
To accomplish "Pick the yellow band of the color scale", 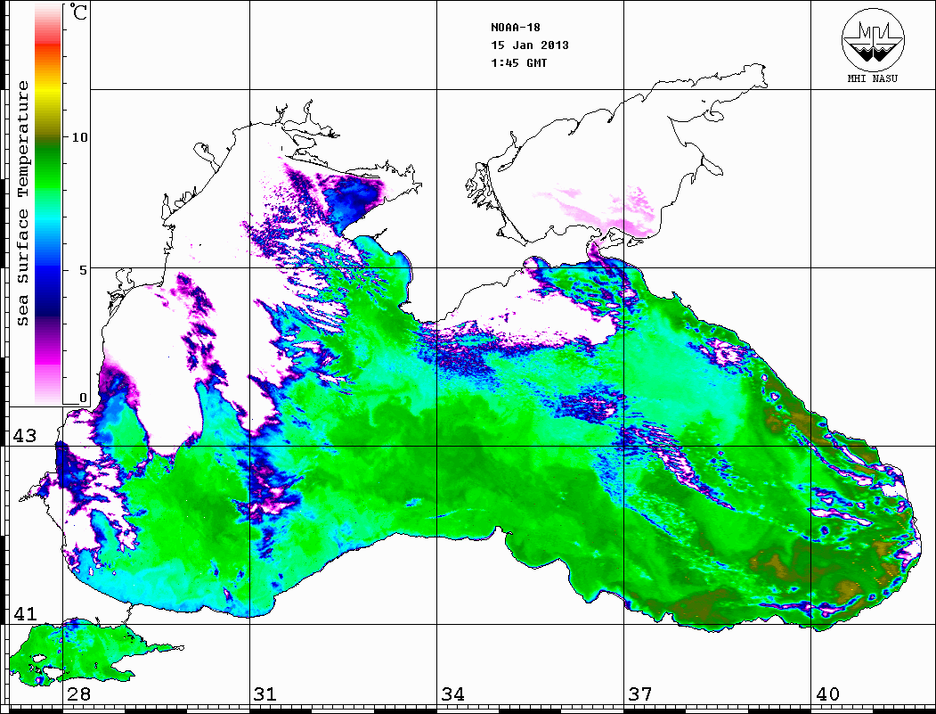I will pyautogui.click(x=48, y=91).
